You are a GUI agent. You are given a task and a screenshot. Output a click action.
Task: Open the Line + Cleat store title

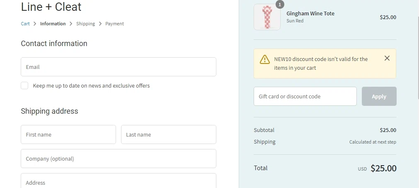[51, 7]
